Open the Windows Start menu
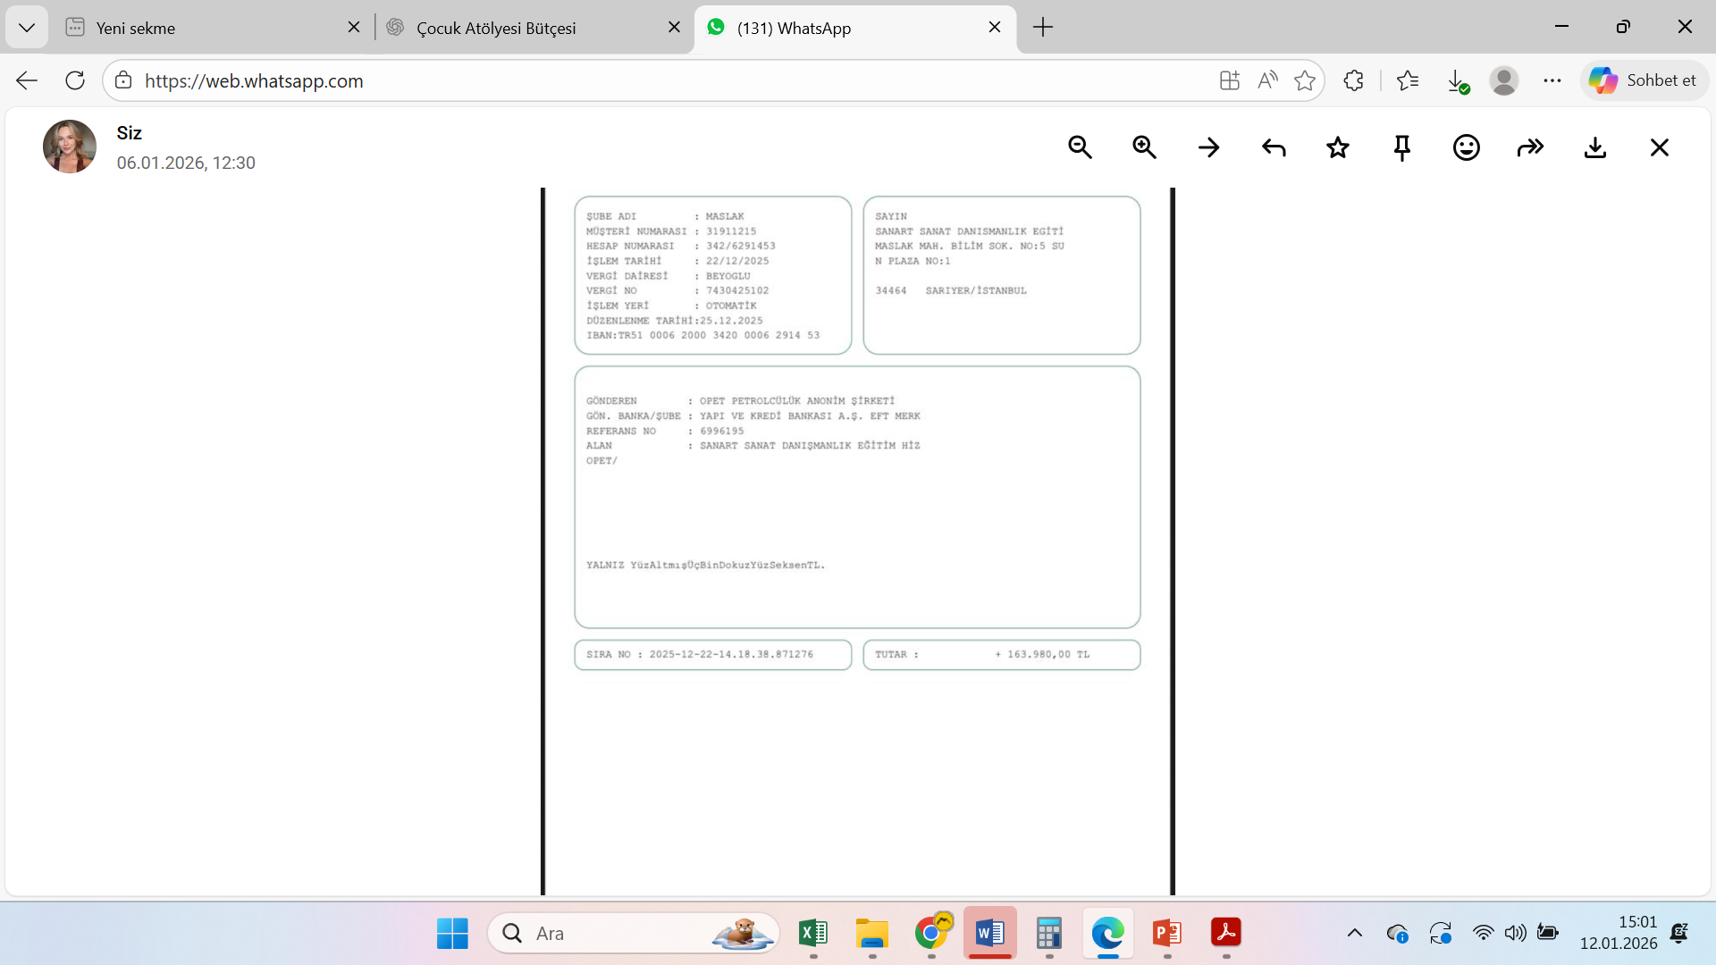This screenshot has height=965, width=1716. tap(452, 934)
